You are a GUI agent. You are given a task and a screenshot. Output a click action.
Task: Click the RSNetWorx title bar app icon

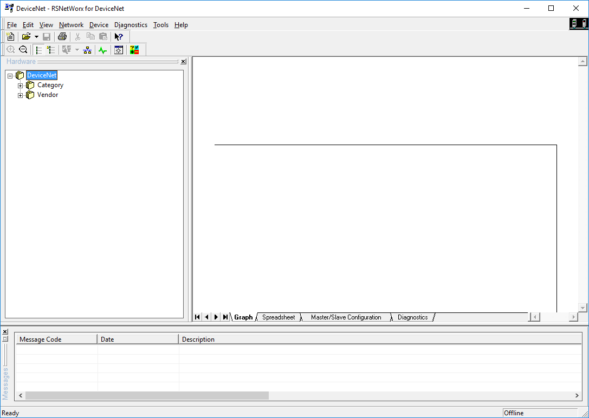pyautogui.click(x=9, y=8)
